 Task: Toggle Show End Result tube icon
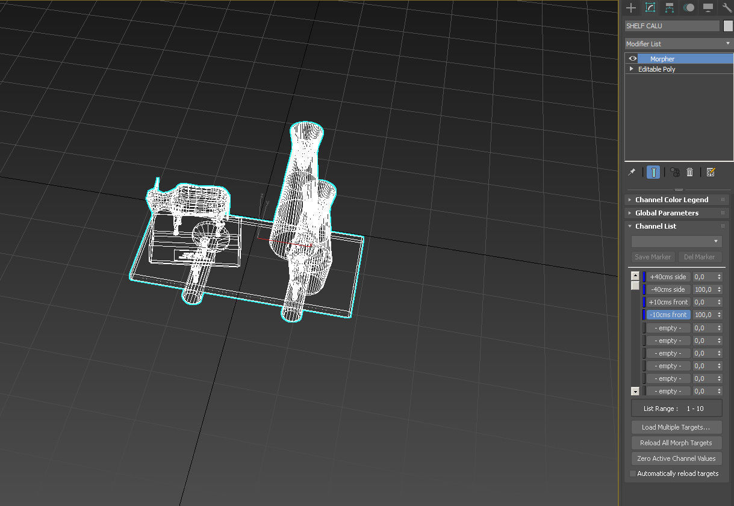pos(653,172)
